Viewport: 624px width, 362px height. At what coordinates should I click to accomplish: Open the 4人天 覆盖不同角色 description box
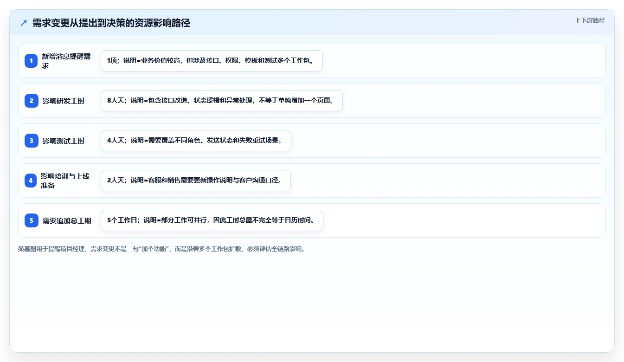196,141
